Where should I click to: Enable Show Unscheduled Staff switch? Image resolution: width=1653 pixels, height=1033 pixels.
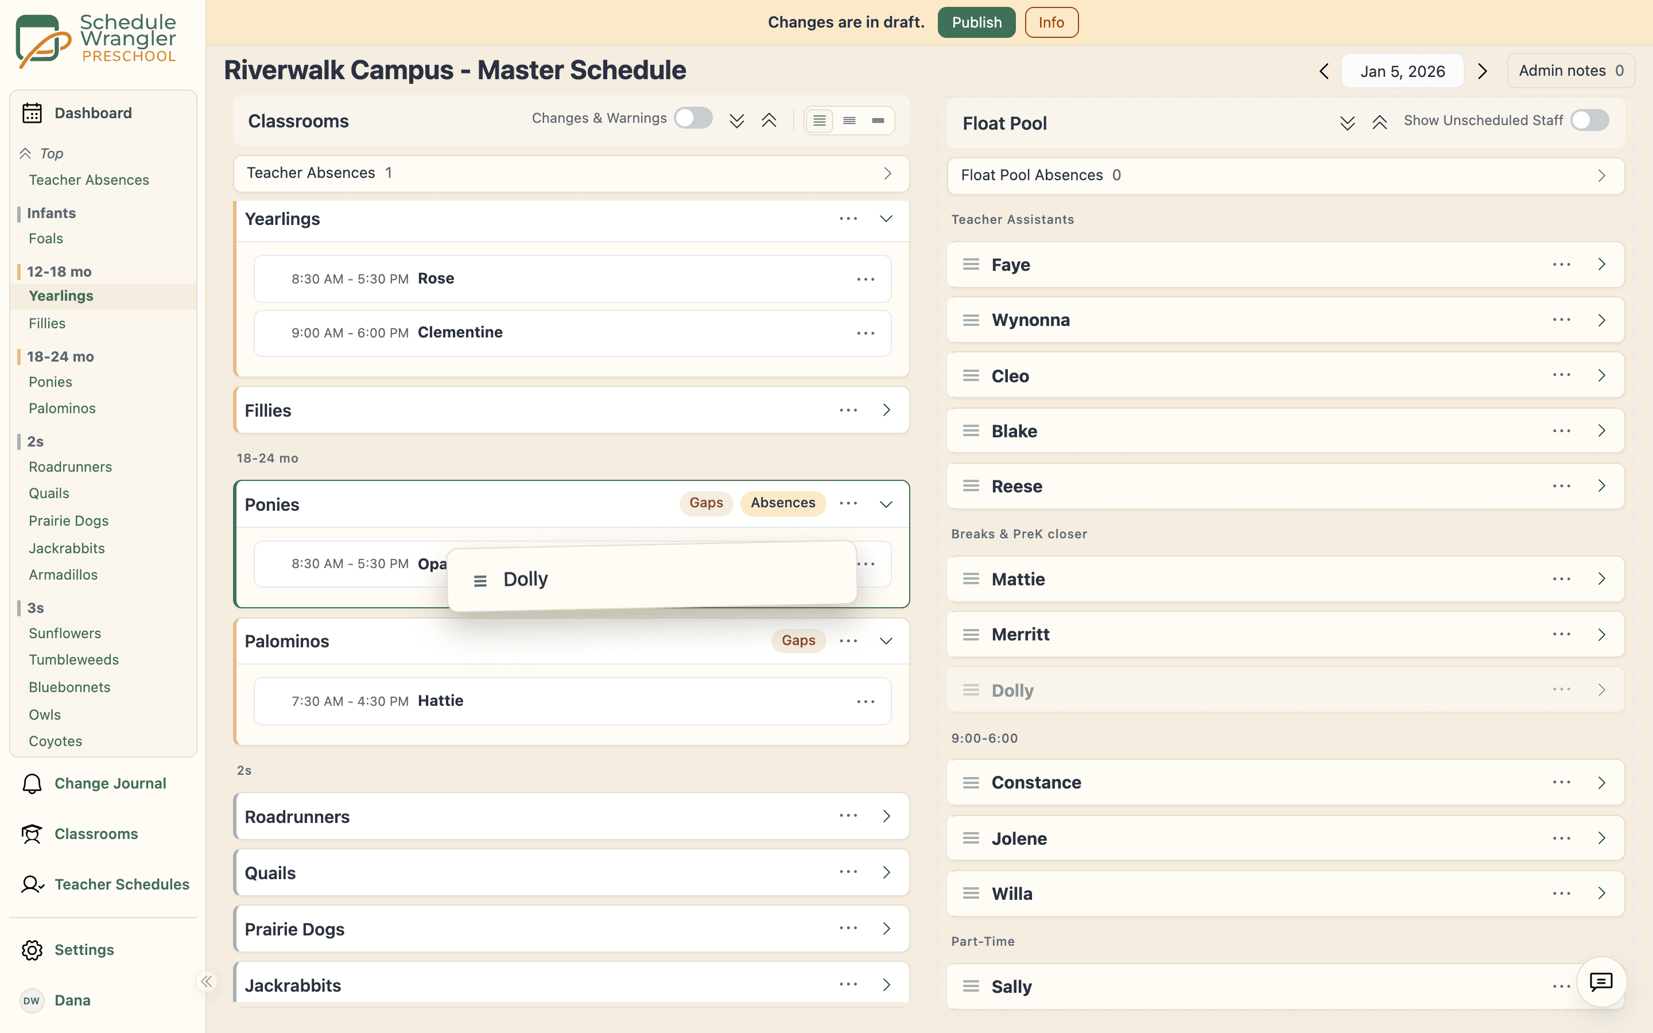[x=1589, y=121]
